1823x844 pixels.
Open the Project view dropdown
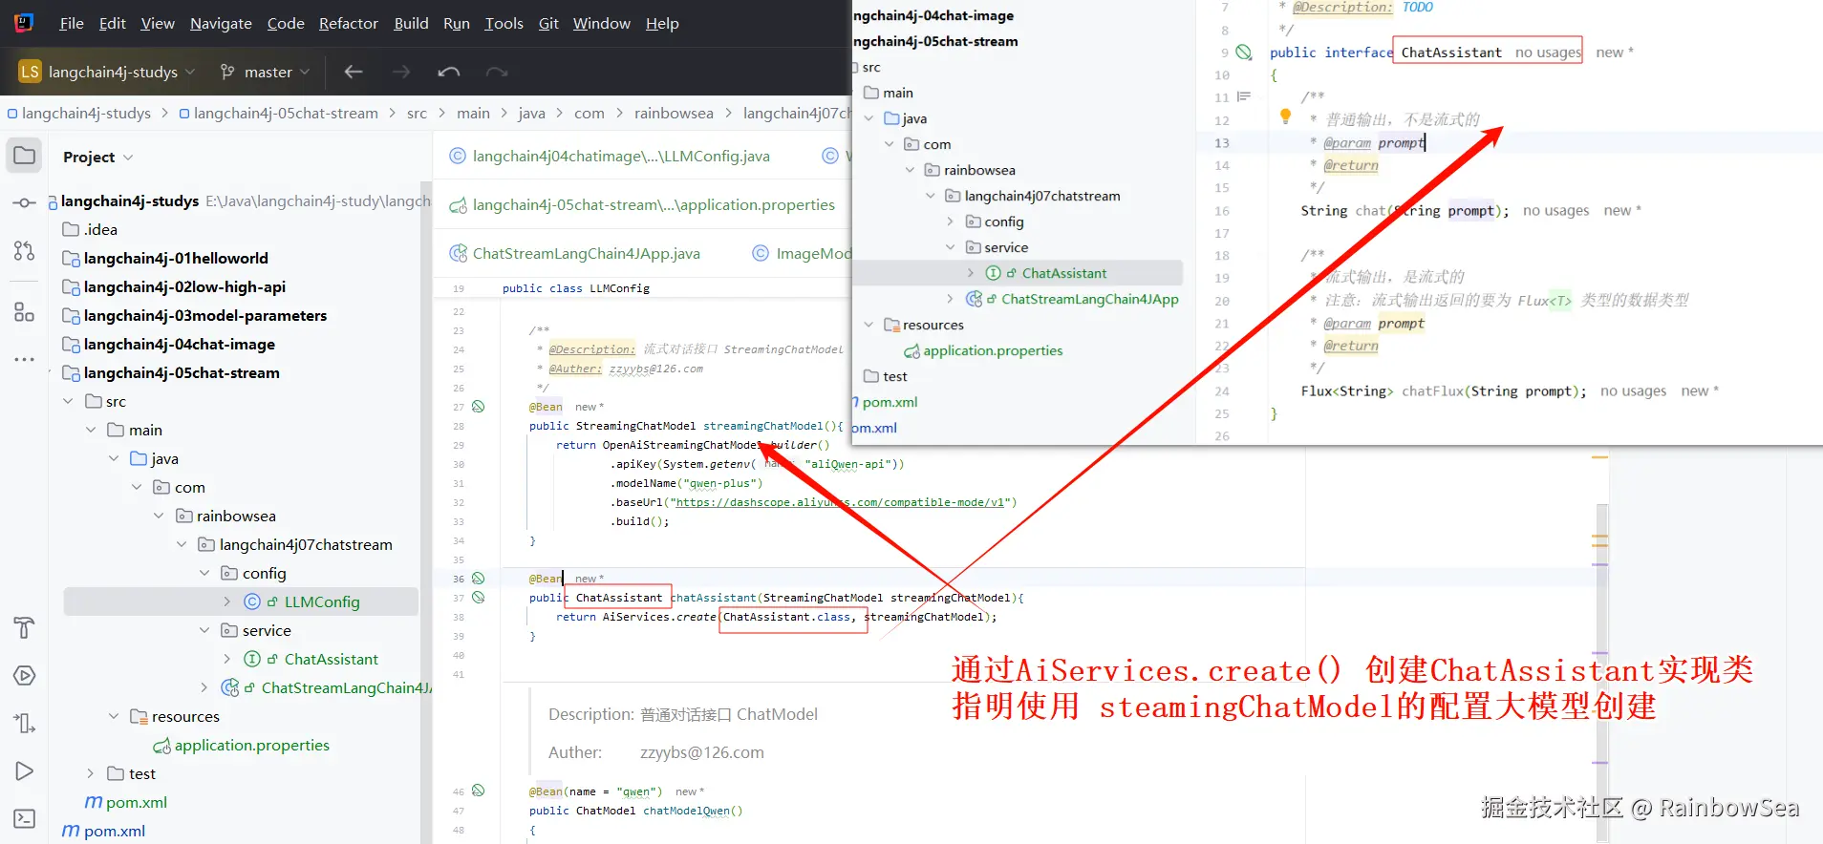point(97,157)
